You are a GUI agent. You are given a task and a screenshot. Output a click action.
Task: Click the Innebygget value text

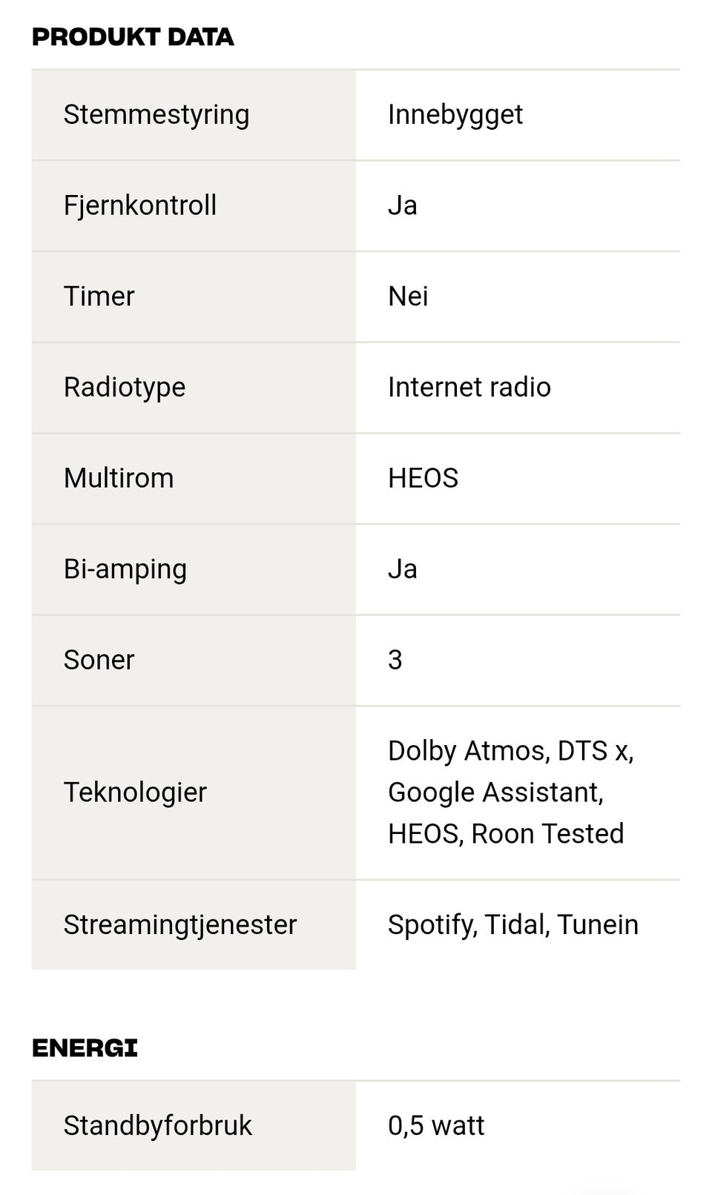(x=455, y=115)
